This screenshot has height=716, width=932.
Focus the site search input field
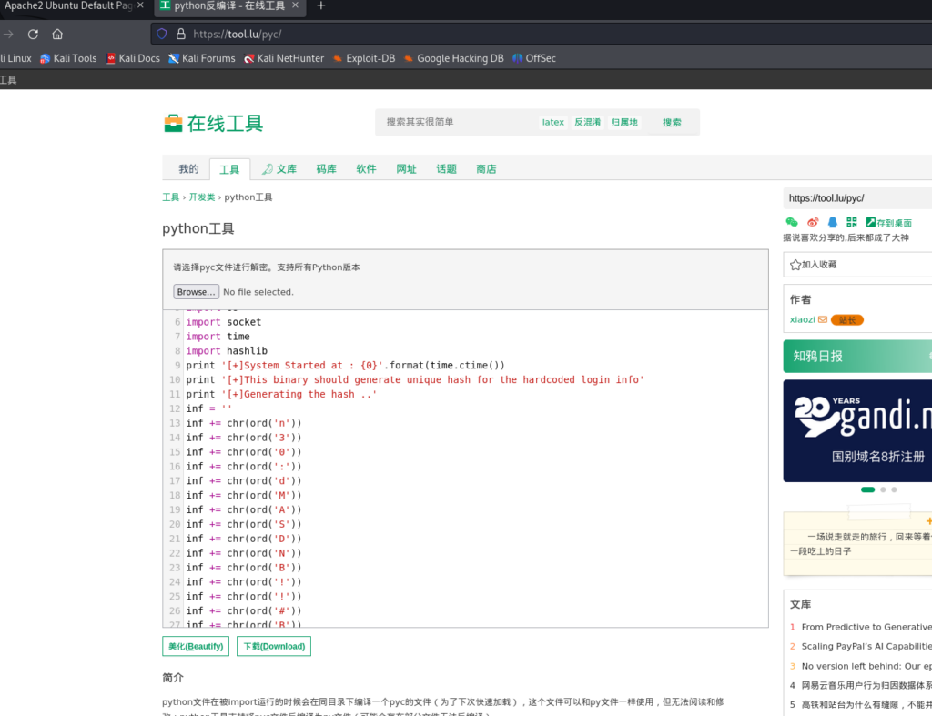[455, 122]
